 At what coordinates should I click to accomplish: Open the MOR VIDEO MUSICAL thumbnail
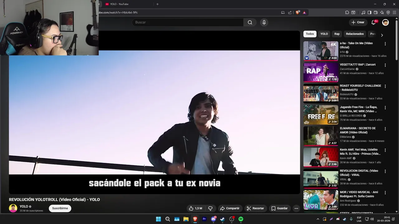[321, 200]
